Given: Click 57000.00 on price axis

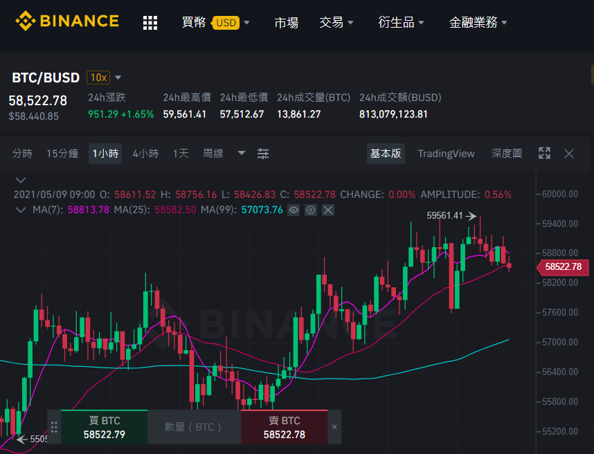Looking at the screenshot, I should (x=560, y=342).
